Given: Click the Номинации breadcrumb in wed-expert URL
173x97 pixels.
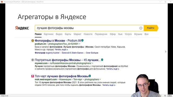Looking at the screenshot, I should [65, 79].
